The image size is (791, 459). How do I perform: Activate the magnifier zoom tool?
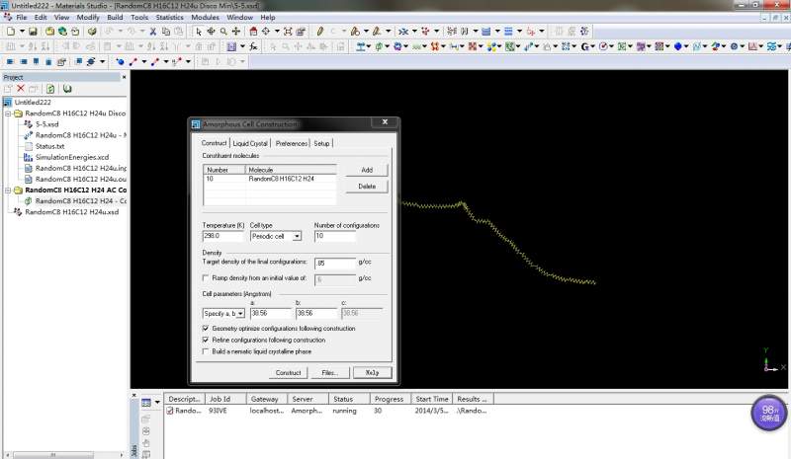tap(223, 32)
